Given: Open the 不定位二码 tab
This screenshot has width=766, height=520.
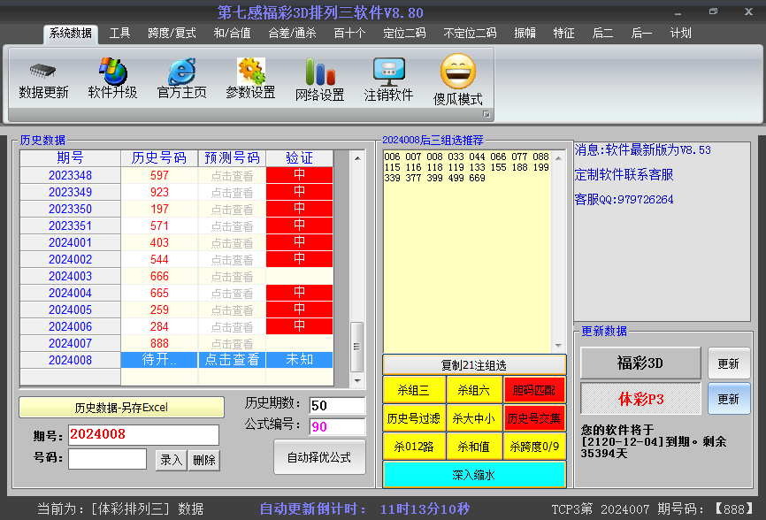Looking at the screenshot, I should (470, 34).
